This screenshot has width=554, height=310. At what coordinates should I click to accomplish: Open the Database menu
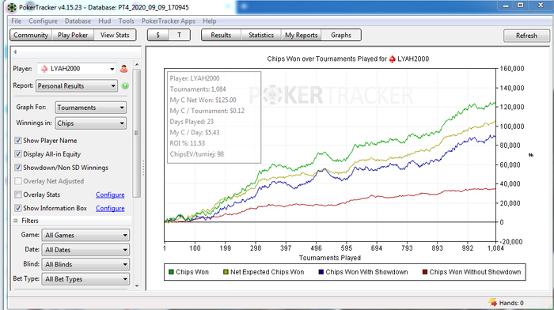[78, 21]
